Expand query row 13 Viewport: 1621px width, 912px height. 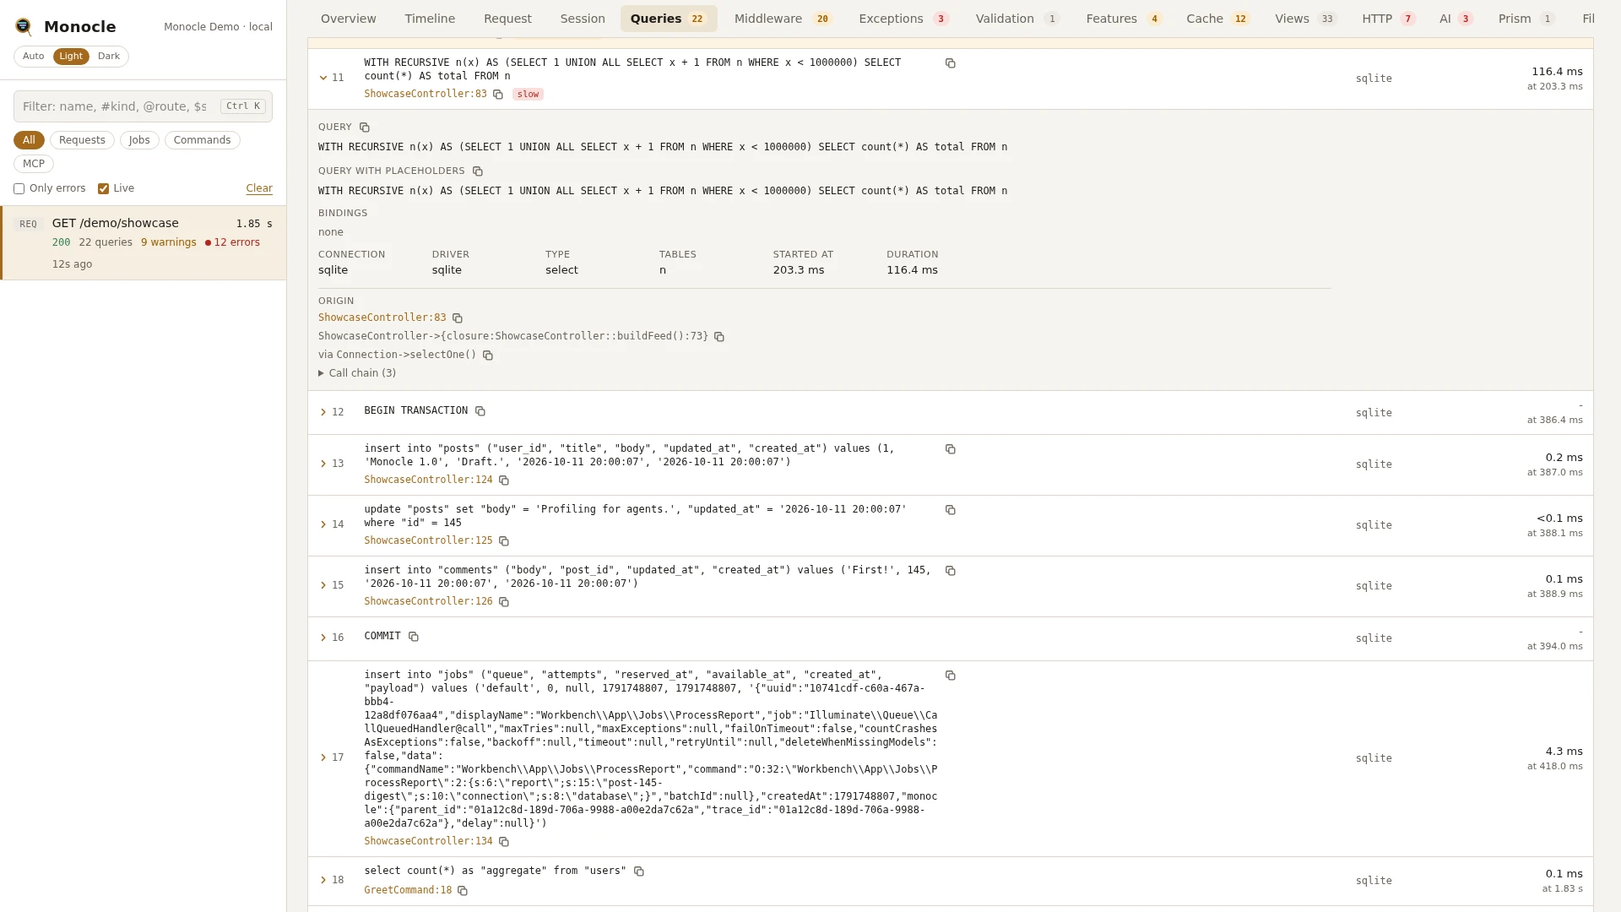click(x=323, y=464)
